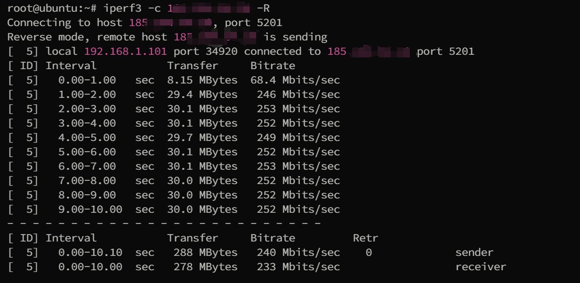Click the 9.00-10.00 interval entry
This screenshot has width=580, height=283.
tap(90, 210)
